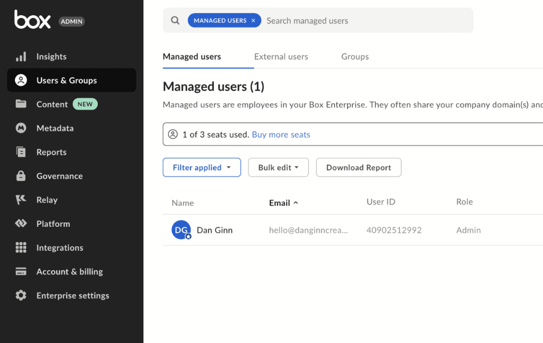Click the Integrations grid icon

point(21,247)
